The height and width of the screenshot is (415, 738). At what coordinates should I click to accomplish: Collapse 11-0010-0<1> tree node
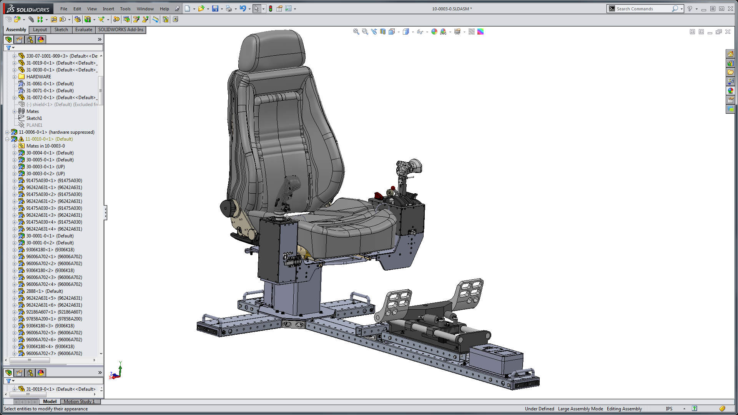point(7,139)
